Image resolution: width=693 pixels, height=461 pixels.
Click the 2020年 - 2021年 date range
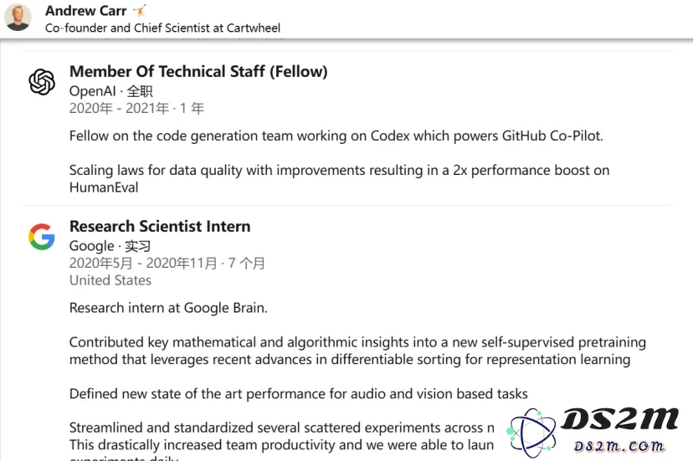click(120, 108)
